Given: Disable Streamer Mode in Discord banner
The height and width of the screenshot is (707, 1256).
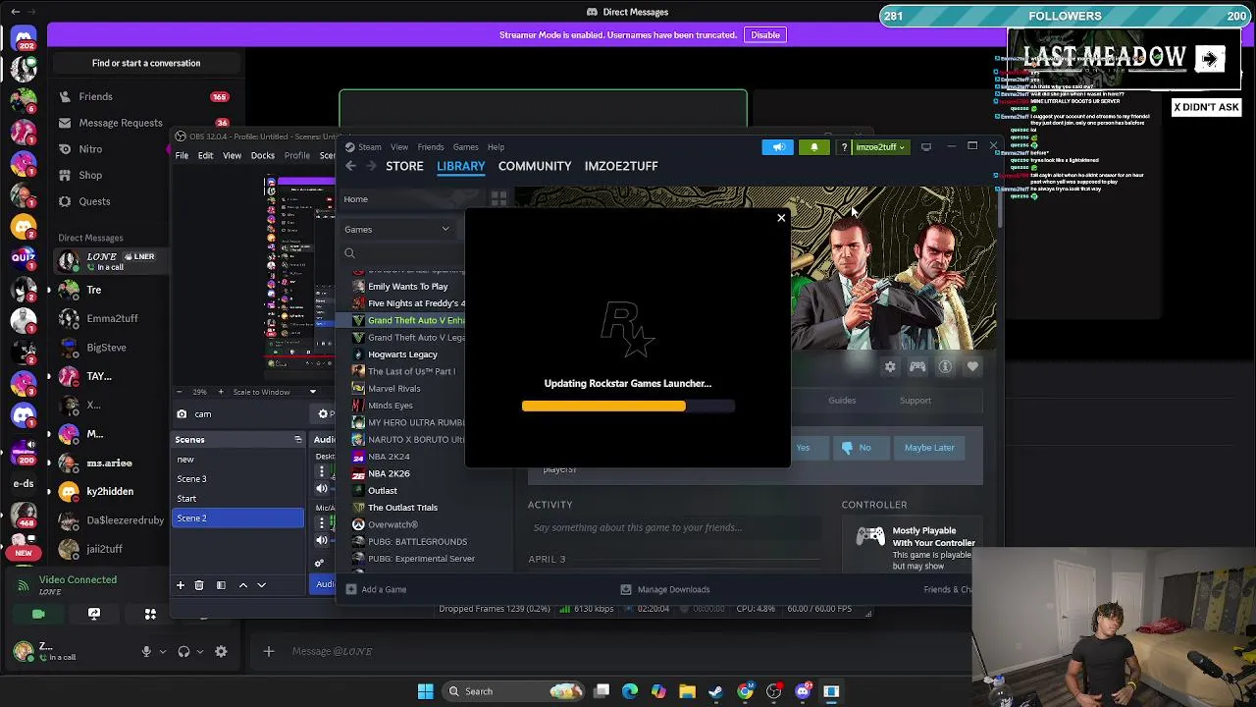Looking at the screenshot, I should click(765, 35).
